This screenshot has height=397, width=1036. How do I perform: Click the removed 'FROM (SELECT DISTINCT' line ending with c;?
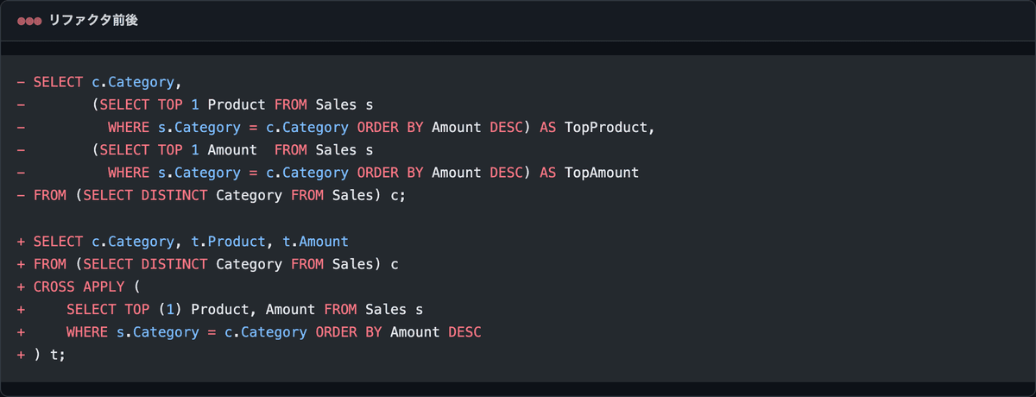pos(219,195)
